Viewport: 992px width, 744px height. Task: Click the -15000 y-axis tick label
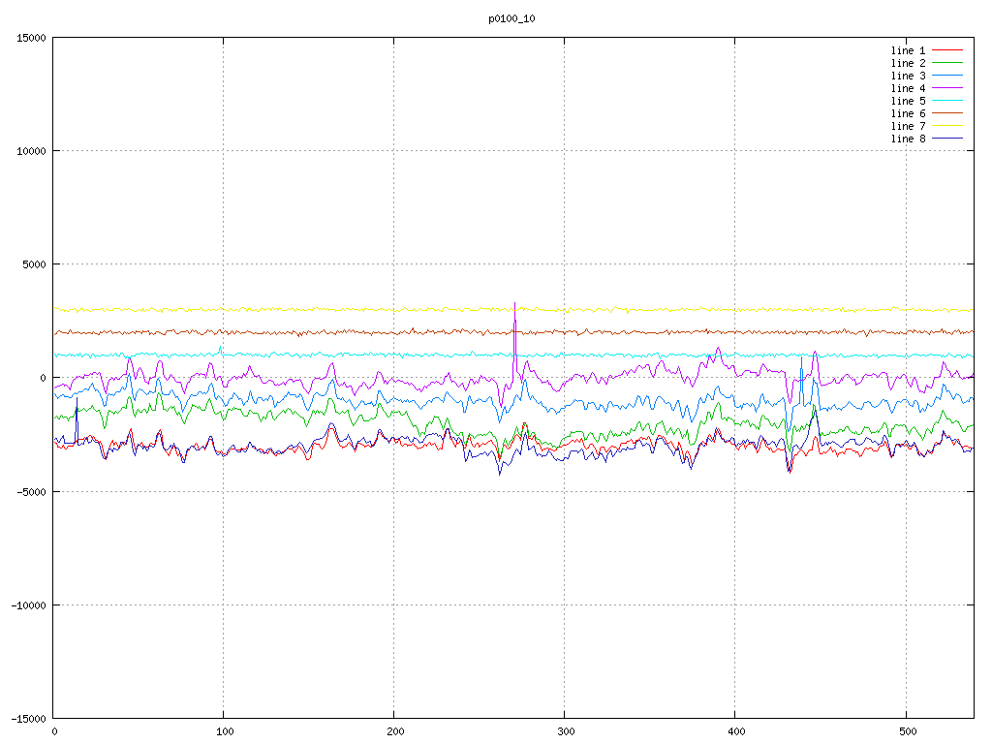point(27,719)
